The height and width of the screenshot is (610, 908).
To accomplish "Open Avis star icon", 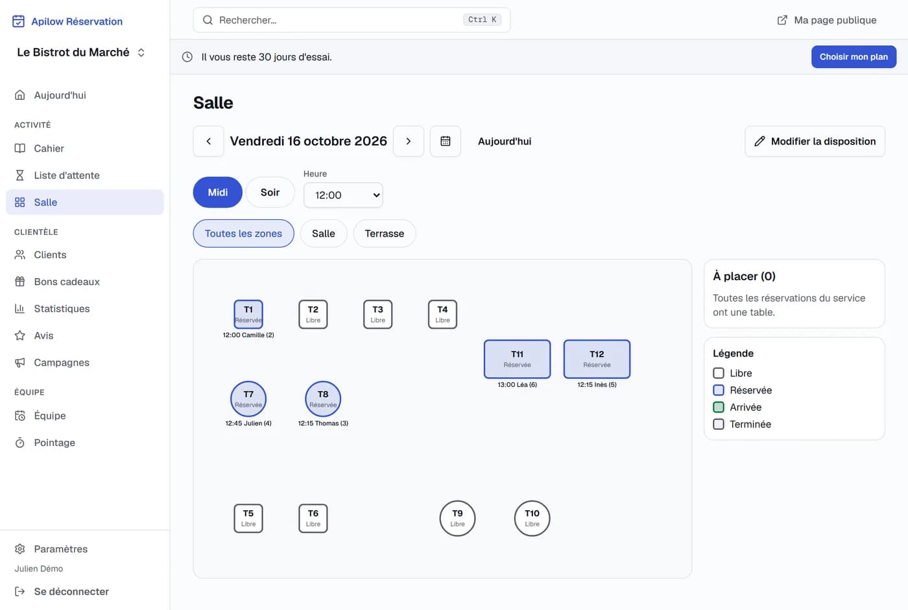I will coord(20,336).
